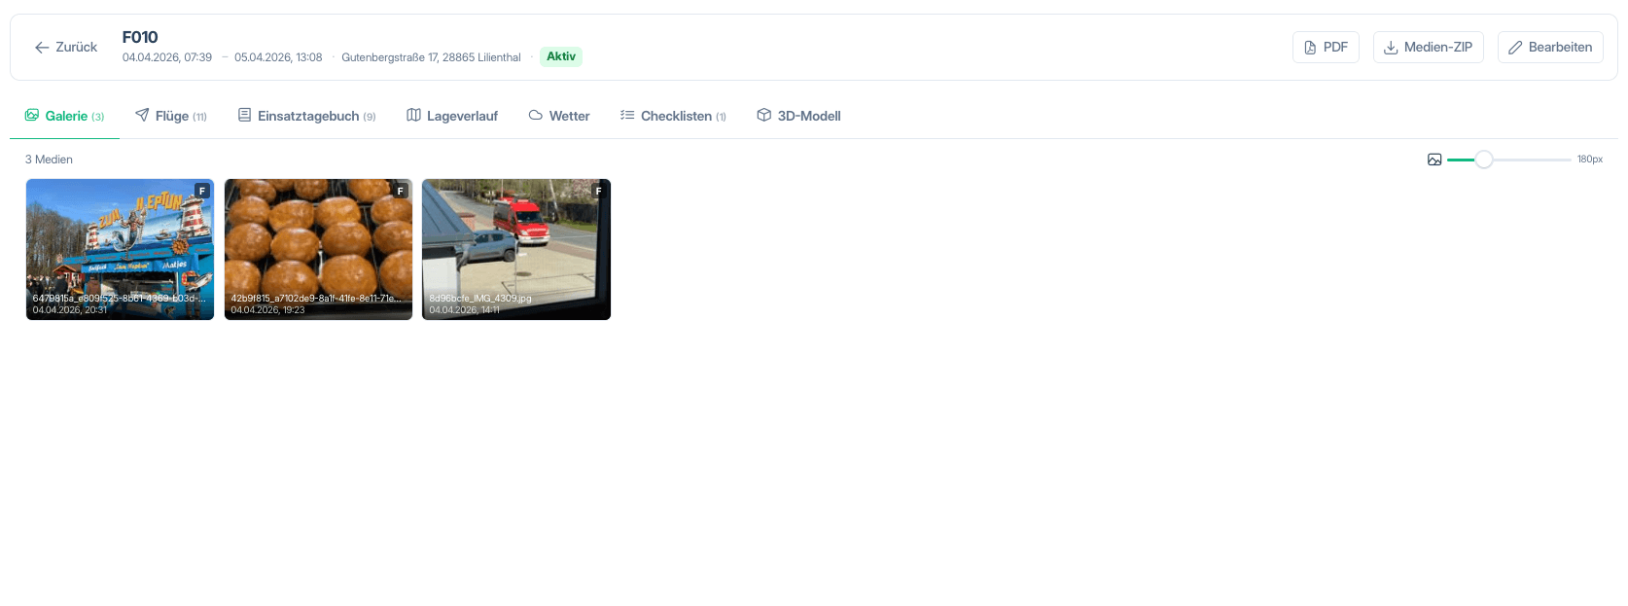This screenshot has width=1628, height=606.
Task: Open the IMG_4309.jpg fire truck thumbnail
Action: (x=516, y=249)
